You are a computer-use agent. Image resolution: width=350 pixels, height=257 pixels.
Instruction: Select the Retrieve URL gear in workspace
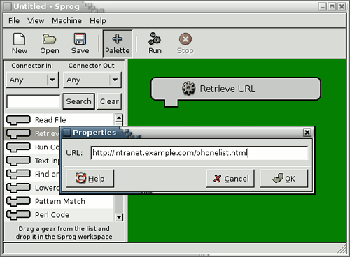pyautogui.click(x=236, y=89)
